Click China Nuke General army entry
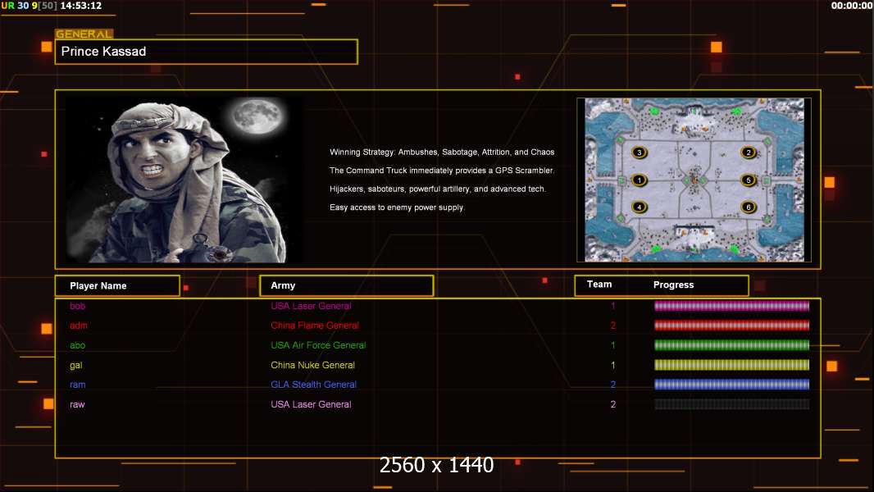Image resolution: width=874 pixels, height=492 pixels. 312,365
